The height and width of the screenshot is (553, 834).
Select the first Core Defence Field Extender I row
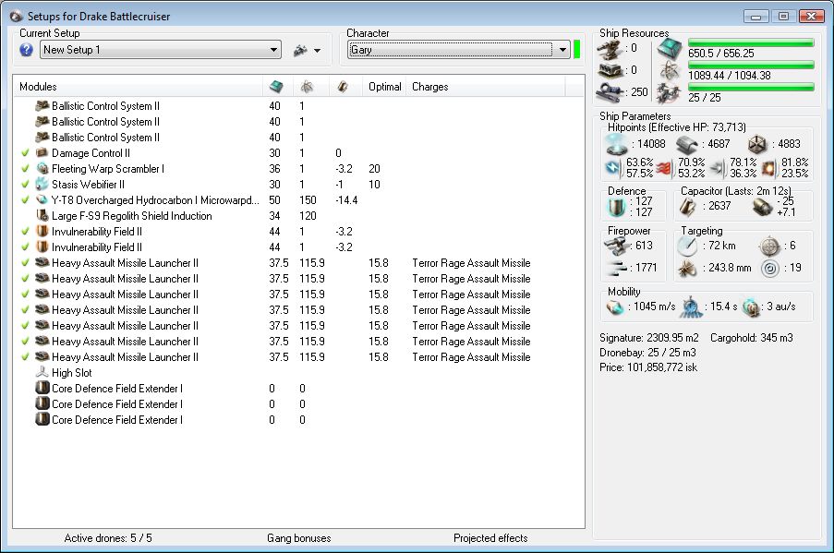click(x=297, y=388)
